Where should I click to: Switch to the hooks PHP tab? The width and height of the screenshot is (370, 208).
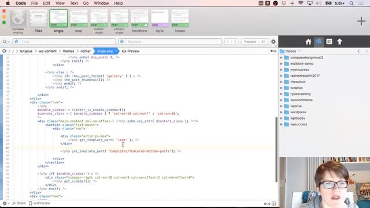click(x=180, y=21)
